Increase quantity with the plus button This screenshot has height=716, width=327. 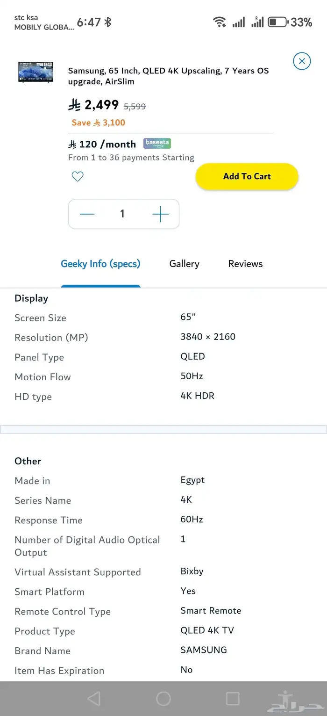[x=160, y=214]
